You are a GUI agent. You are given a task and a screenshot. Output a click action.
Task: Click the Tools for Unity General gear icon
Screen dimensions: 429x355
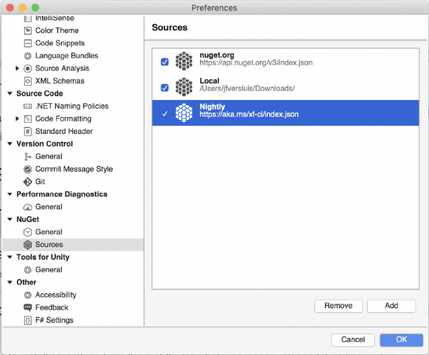coord(28,270)
